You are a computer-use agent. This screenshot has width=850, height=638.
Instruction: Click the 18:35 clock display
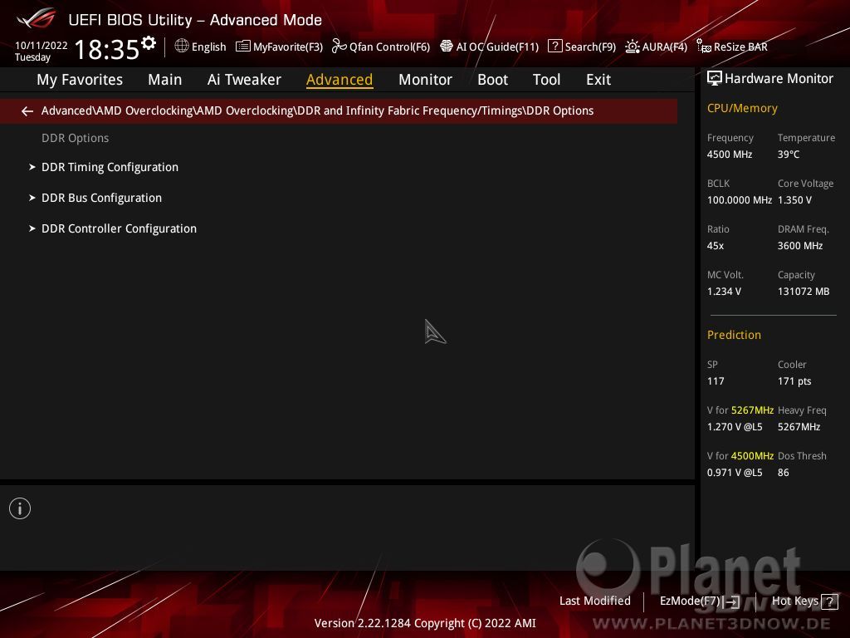[107, 49]
